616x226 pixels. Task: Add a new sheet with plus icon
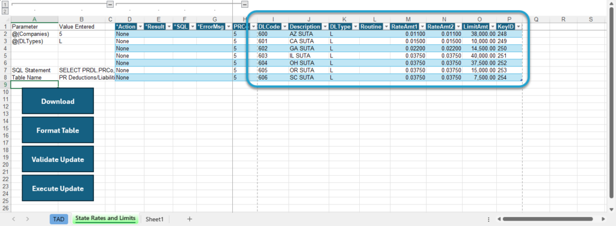click(189, 219)
